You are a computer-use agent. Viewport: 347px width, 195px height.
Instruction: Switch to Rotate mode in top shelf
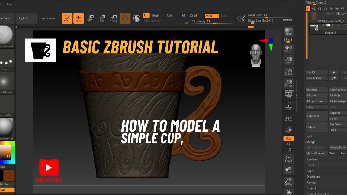(x=113, y=18)
